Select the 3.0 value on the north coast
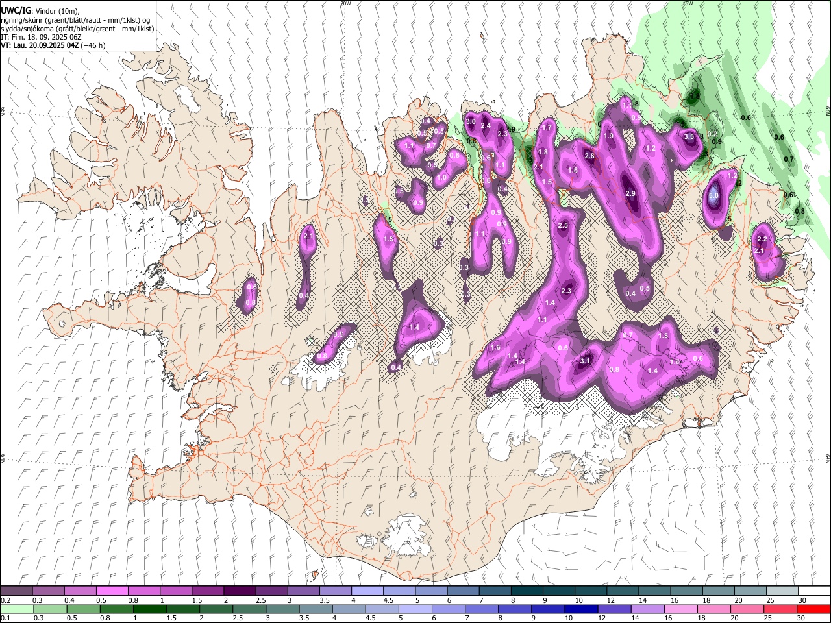This screenshot has width=831, height=623. tap(471, 121)
